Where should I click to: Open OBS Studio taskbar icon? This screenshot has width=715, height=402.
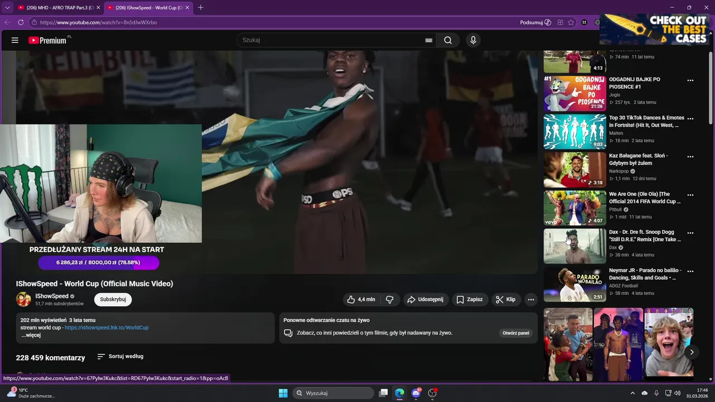[x=432, y=393]
